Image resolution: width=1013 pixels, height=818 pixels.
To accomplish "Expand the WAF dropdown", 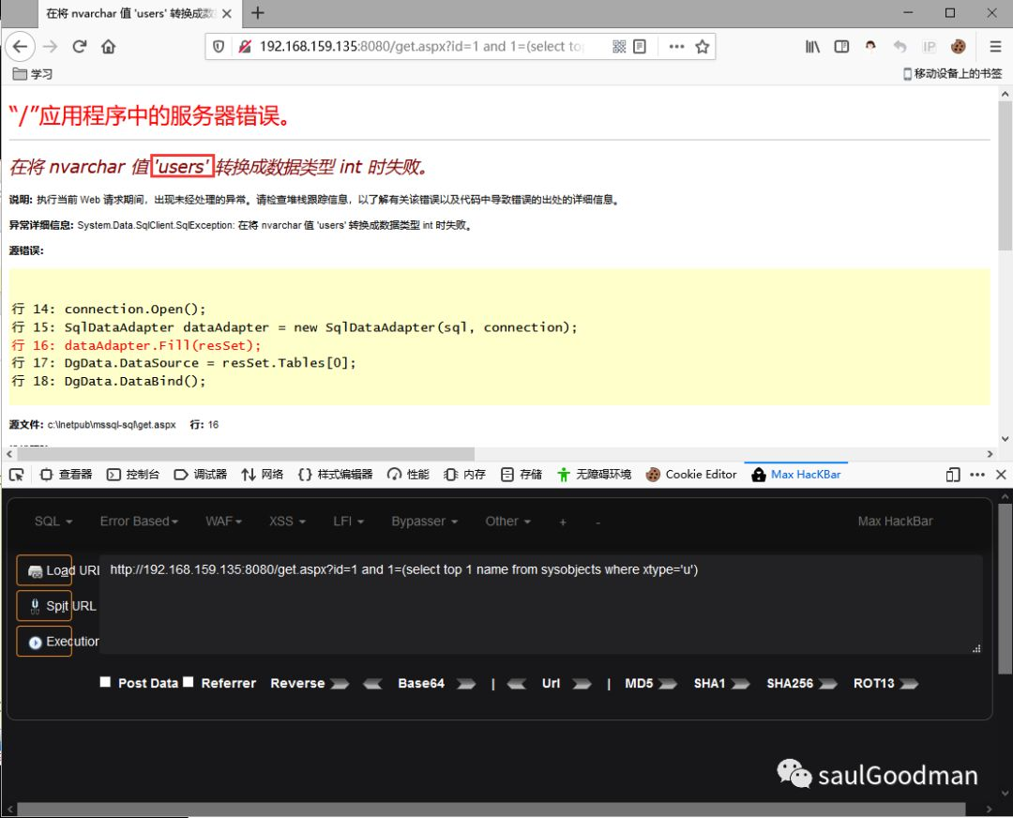I will click(223, 522).
